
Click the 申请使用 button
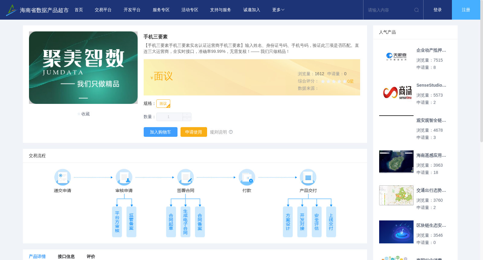click(194, 132)
